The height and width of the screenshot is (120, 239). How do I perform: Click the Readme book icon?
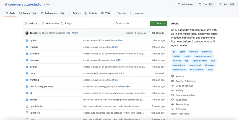click(x=172, y=76)
